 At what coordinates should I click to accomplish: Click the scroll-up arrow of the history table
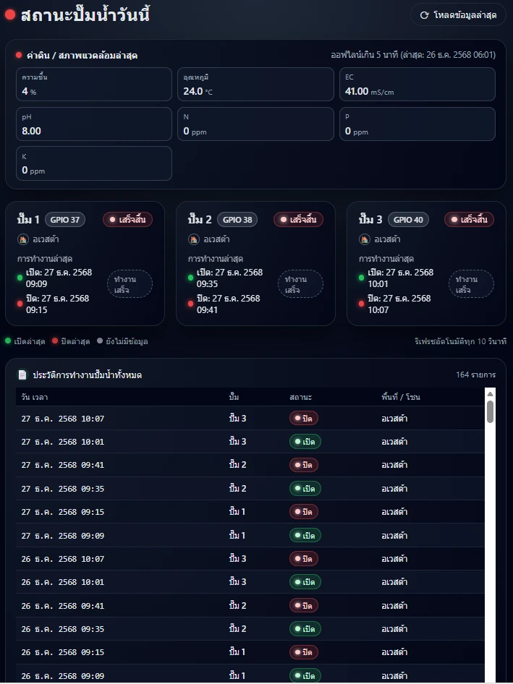click(x=490, y=394)
